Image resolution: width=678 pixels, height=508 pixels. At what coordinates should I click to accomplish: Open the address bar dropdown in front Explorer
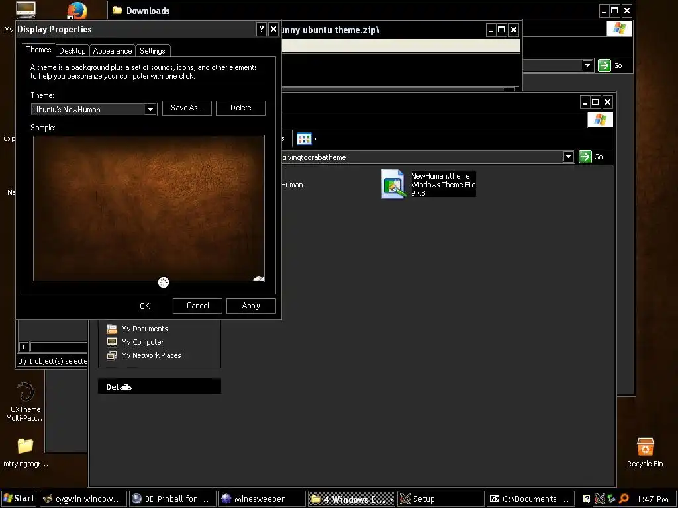click(568, 157)
